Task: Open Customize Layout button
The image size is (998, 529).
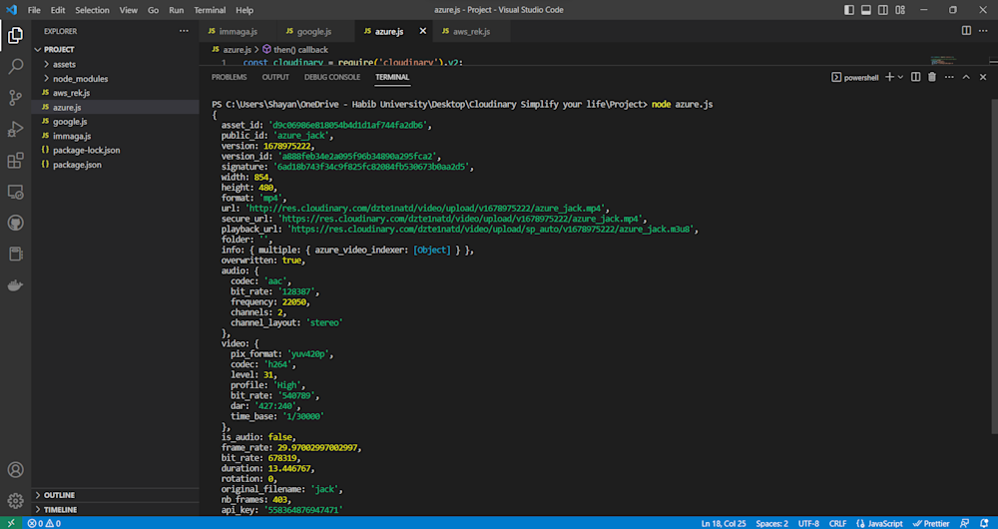Action: (x=900, y=10)
